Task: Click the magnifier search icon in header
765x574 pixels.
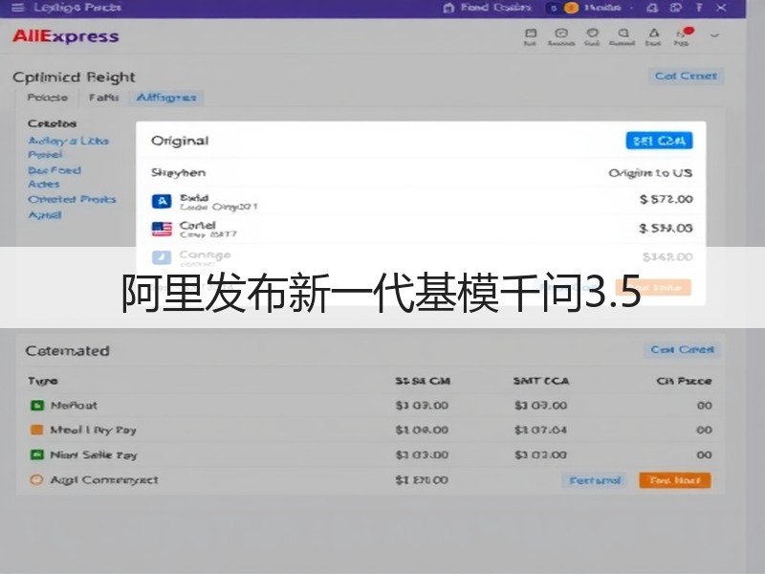Action: pyautogui.click(x=623, y=33)
